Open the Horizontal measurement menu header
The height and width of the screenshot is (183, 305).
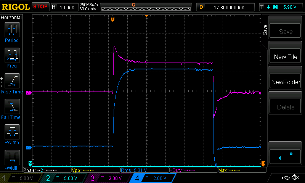(11, 18)
